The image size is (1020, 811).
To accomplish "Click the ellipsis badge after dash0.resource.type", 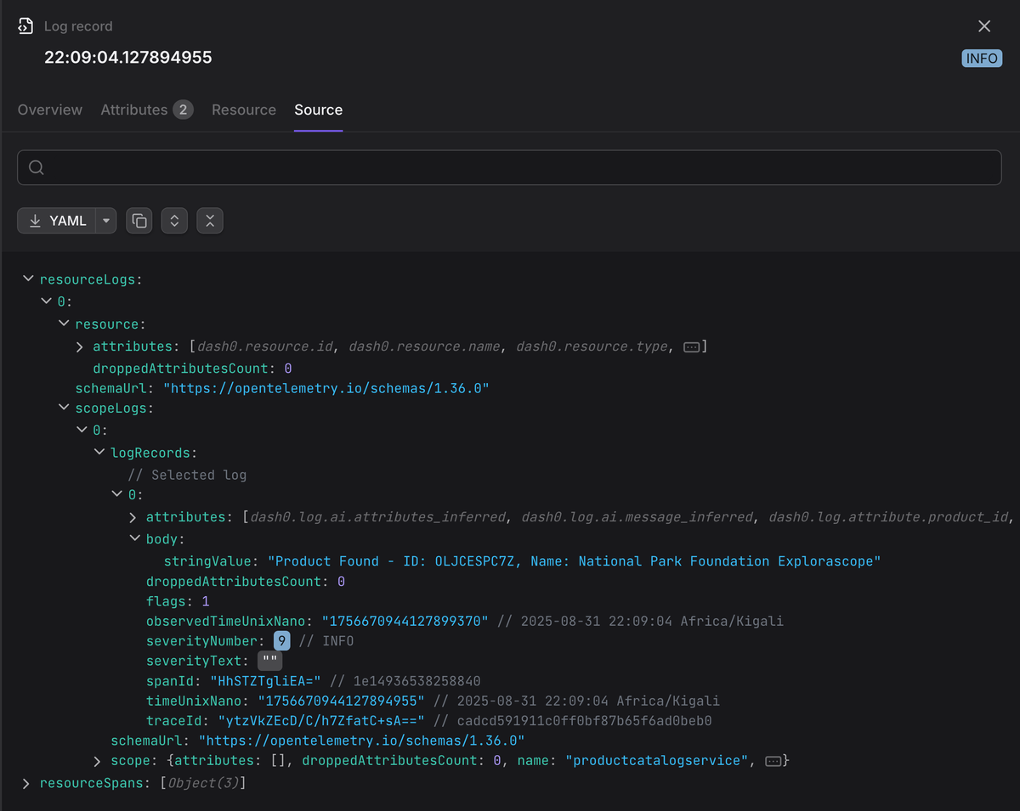I will [691, 346].
